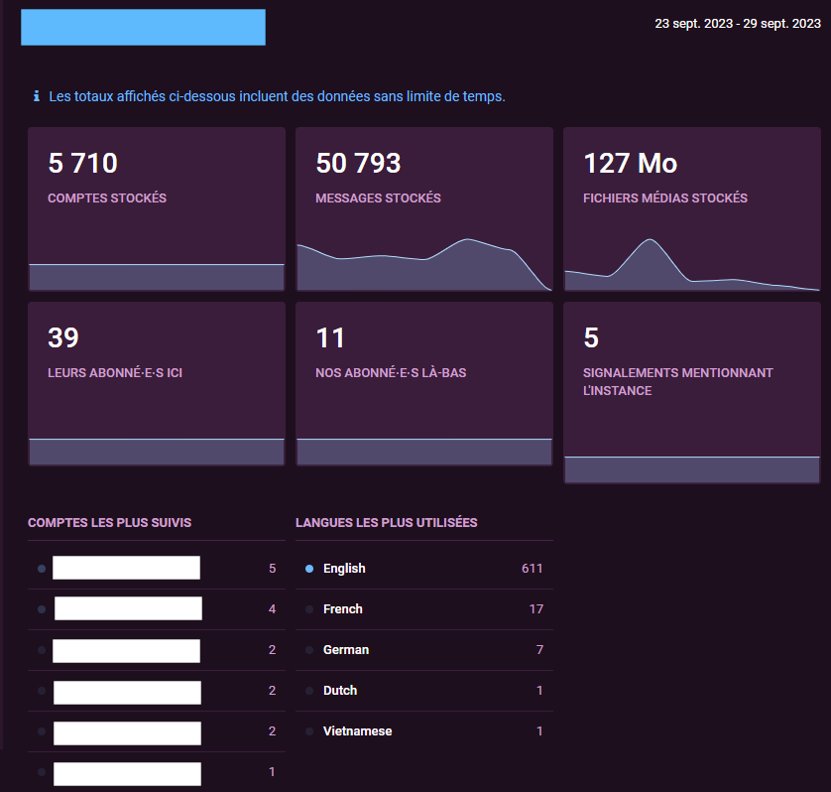The image size is (831, 792).
Task: Click the dot beside the account with 5 followers
Action: click(42, 569)
